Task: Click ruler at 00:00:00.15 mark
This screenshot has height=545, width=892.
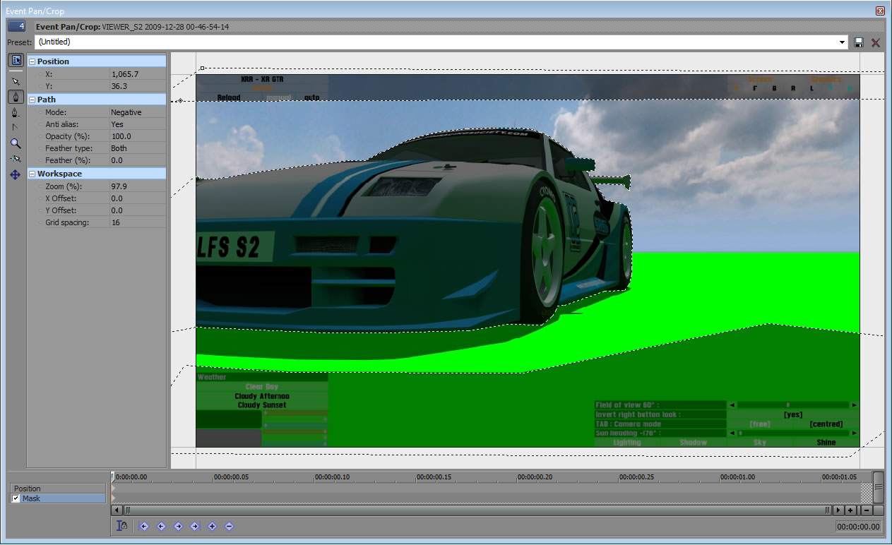Action: pos(434,477)
